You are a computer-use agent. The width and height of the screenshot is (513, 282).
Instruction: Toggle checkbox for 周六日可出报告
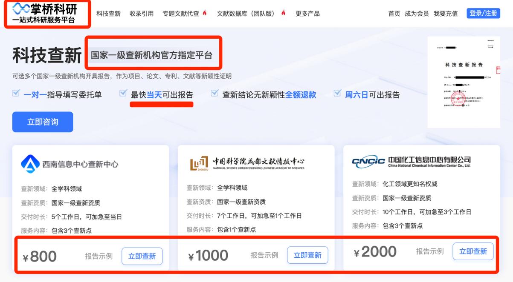pos(337,93)
